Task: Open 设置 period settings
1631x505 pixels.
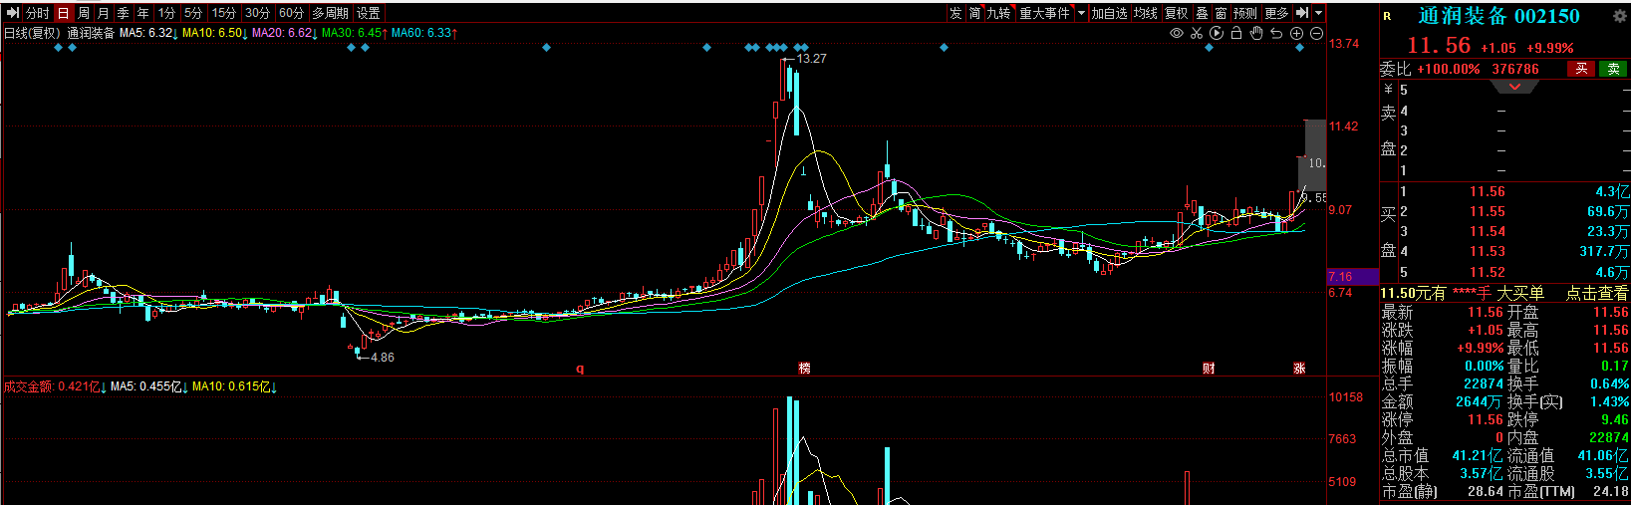Action: (369, 13)
